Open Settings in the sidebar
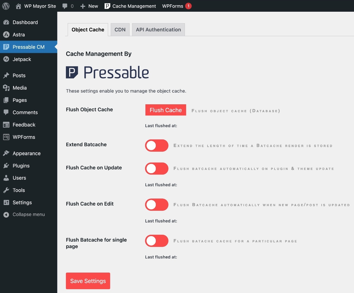This screenshot has width=354, height=293. (x=22, y=202)
